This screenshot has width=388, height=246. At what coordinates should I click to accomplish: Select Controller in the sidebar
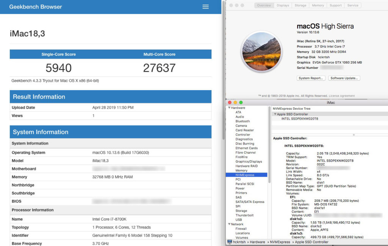[242, 134]
